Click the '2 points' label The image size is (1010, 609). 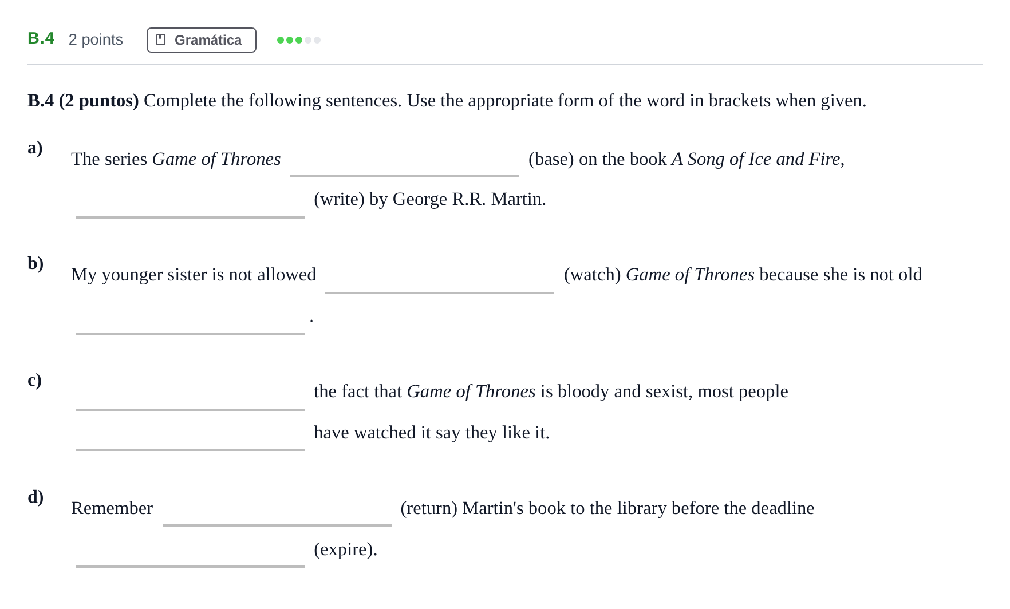tap(96, 39)
